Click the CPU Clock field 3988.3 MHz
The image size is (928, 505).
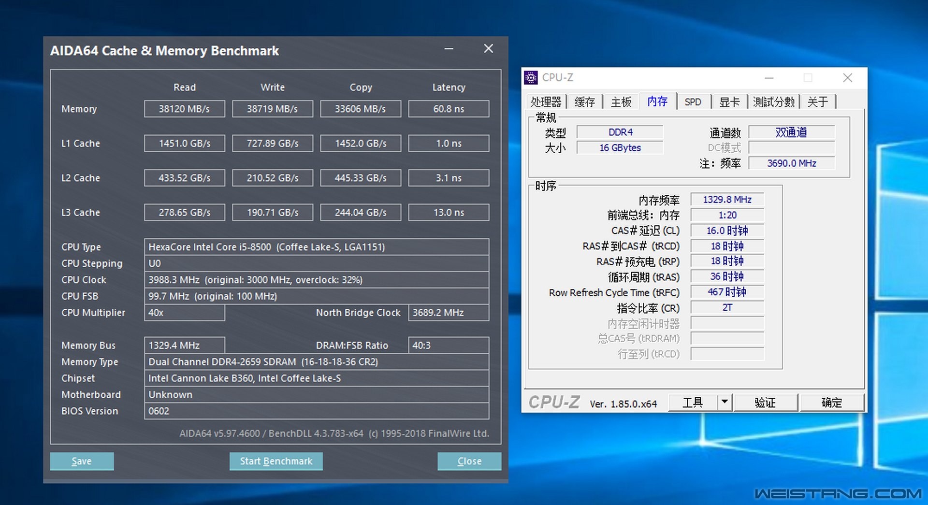pyautogui.click(x=317, y=280)
